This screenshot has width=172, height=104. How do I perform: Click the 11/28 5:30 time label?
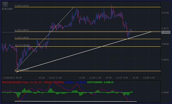[x=149, y=78]
